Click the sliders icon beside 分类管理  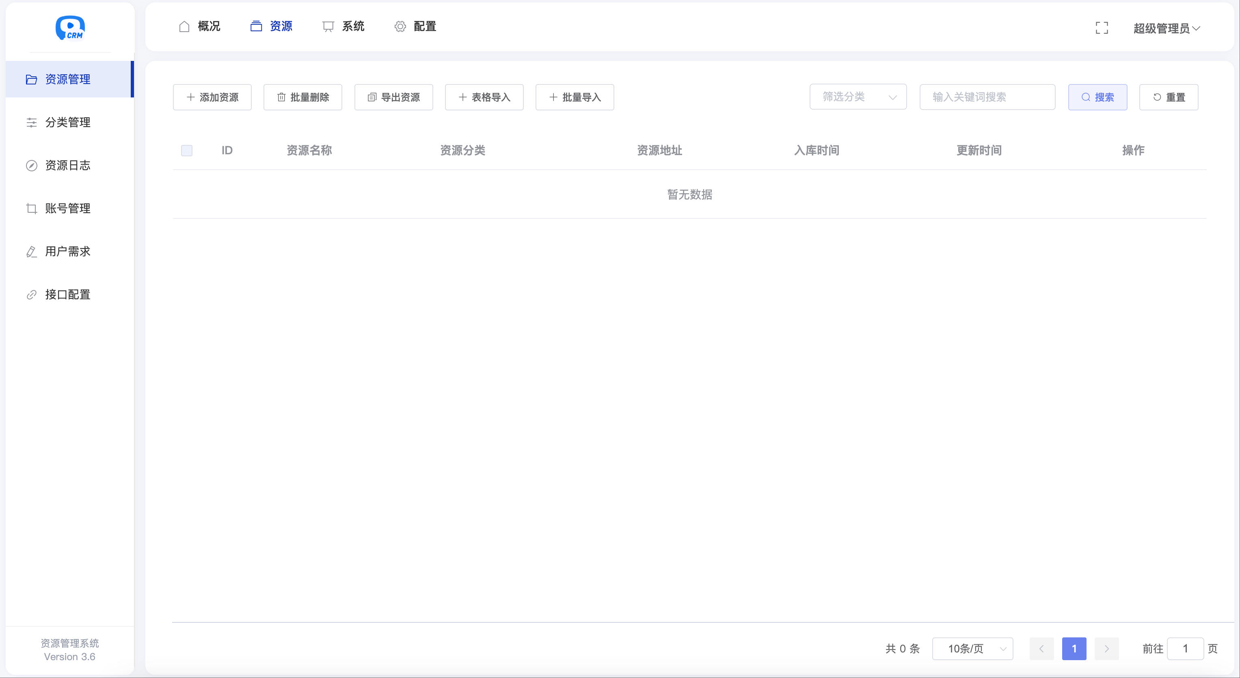(x=31, y=122)
